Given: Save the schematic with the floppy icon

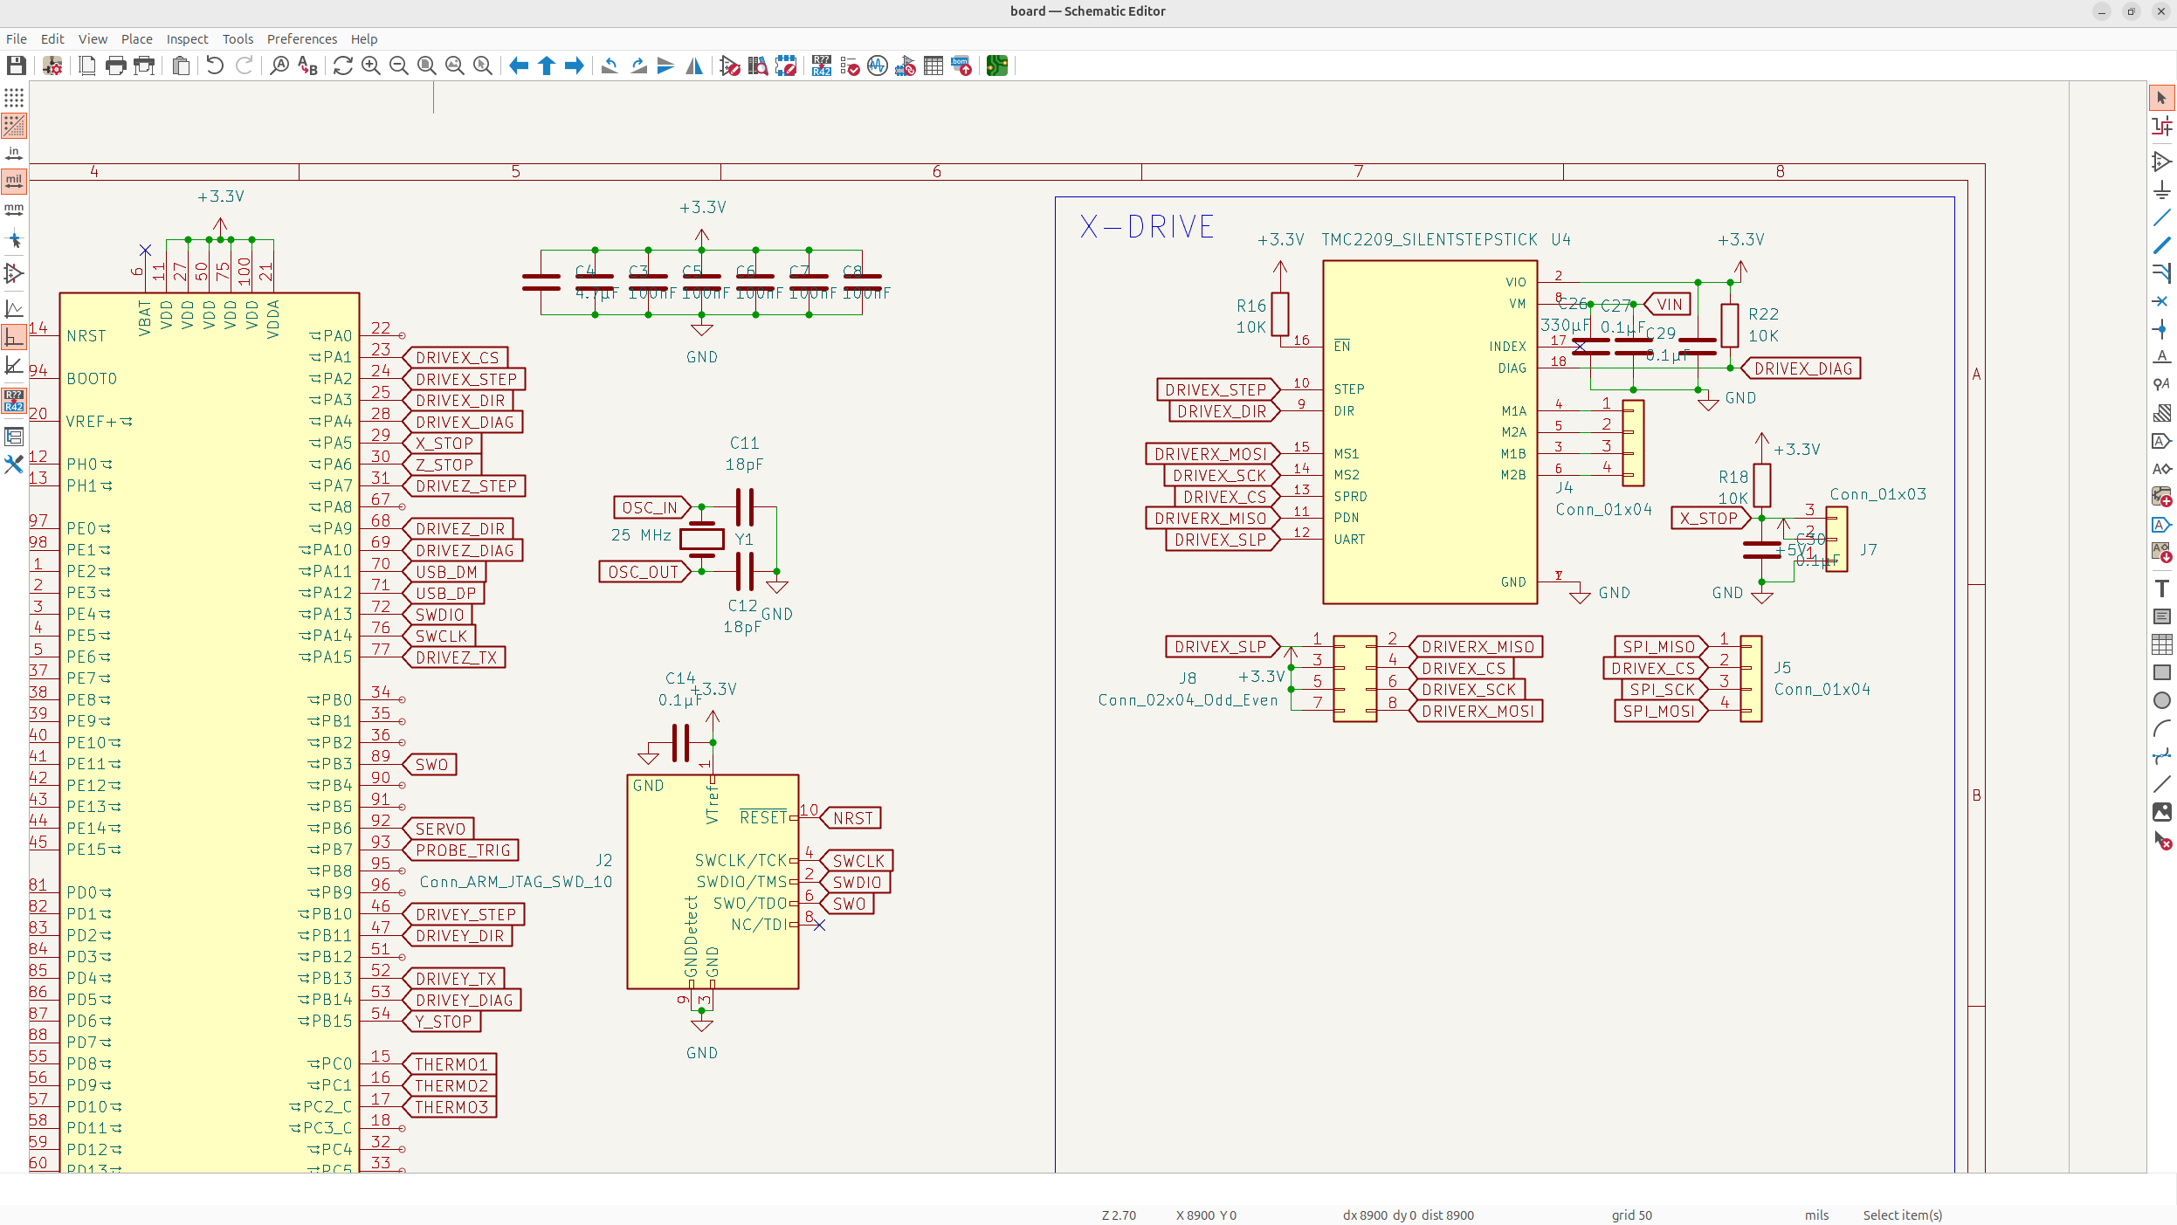Looking at the screenshot, I should pyautogui.click(x=16, y=65).
